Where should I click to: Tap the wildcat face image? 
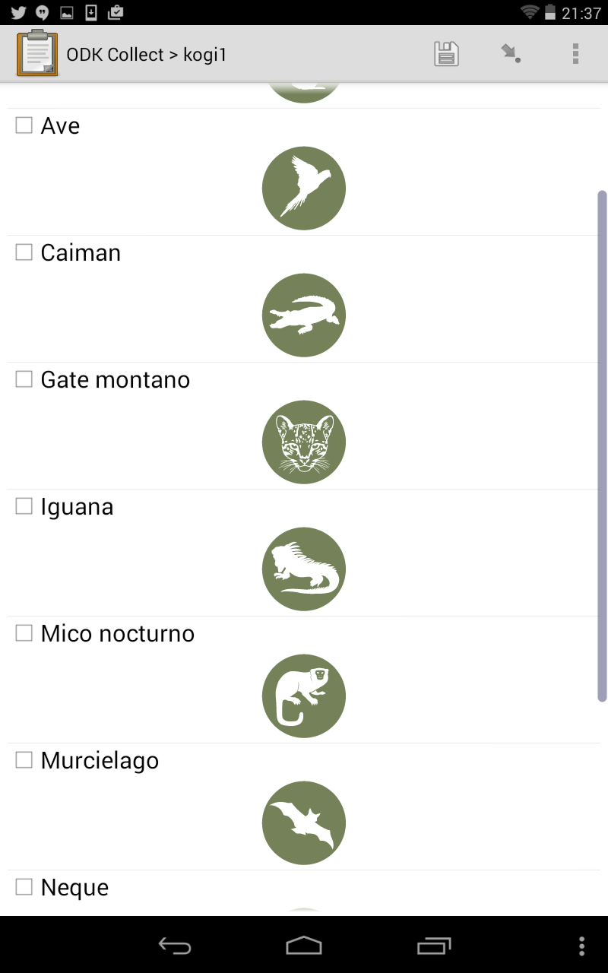(304, 442)
